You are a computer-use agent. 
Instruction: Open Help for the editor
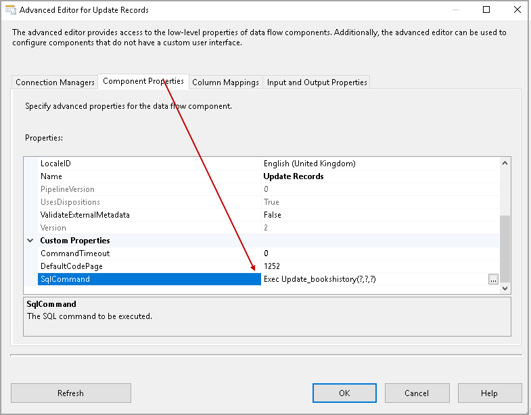pyautogui.click(x=489, y=393)
